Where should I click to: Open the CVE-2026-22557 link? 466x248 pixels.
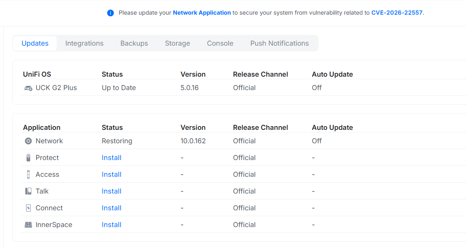coord(397,13)
